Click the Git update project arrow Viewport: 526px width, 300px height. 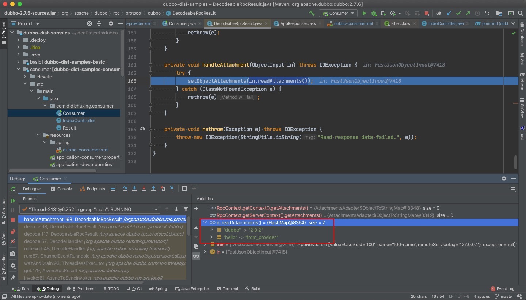tap(449, 13)
